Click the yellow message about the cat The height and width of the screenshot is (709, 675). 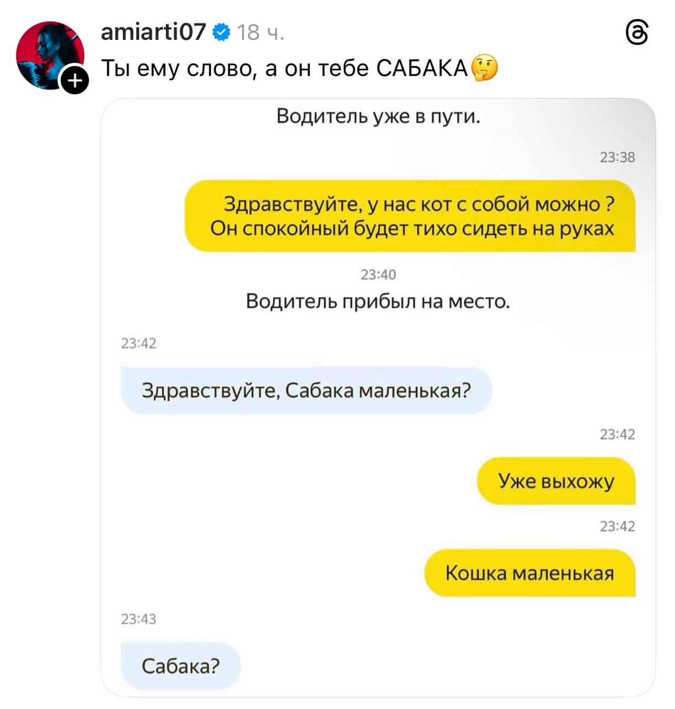pyautogui.click(x=410, y=216)
